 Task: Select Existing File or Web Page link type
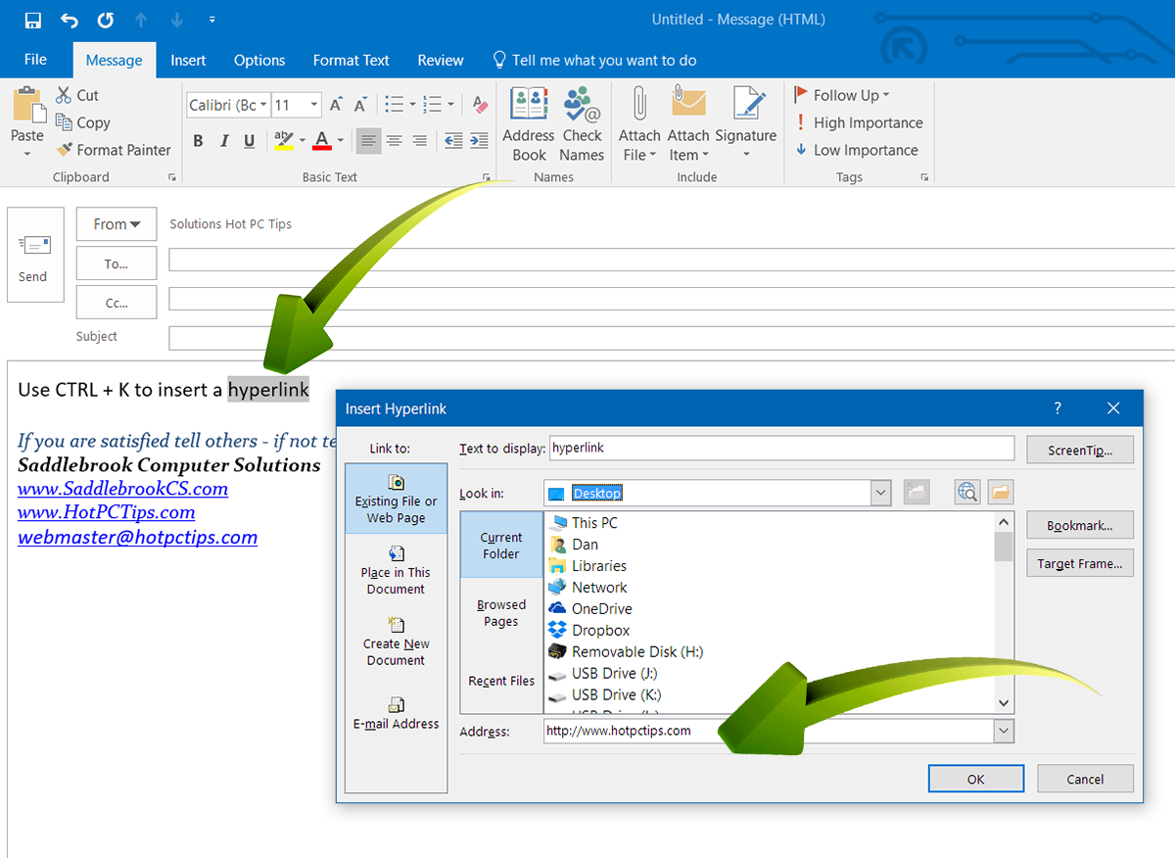pyautogui.click(x=396, y=499)
